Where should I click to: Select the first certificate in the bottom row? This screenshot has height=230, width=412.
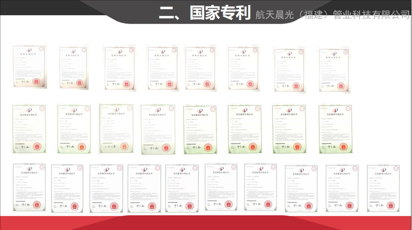(29, 187)
